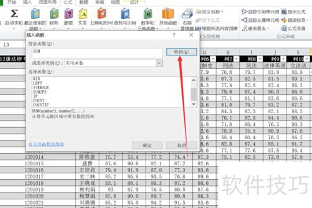This screenshot has height=208, width=312.
Task: Expand the function category dropdown
Action: [159, 63]
